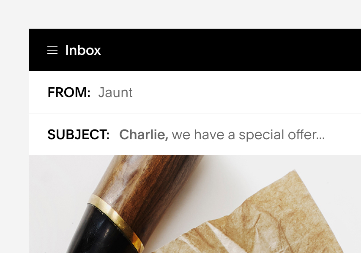Screen dimensions: 361x253
Task: Select the recipient name Charlie
Action: click(144, 134)
